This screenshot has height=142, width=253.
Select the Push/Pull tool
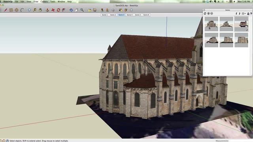click(x=47, y=10)
